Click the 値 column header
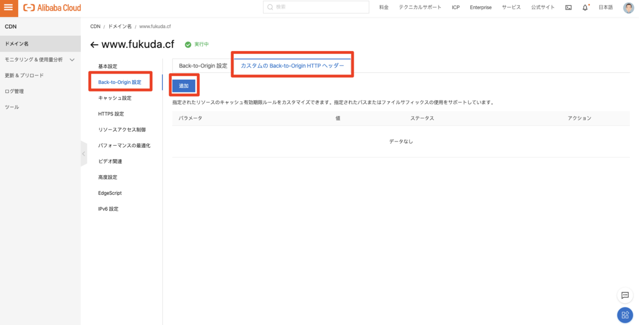Screen dimensions: 639x325 point(338,118)
